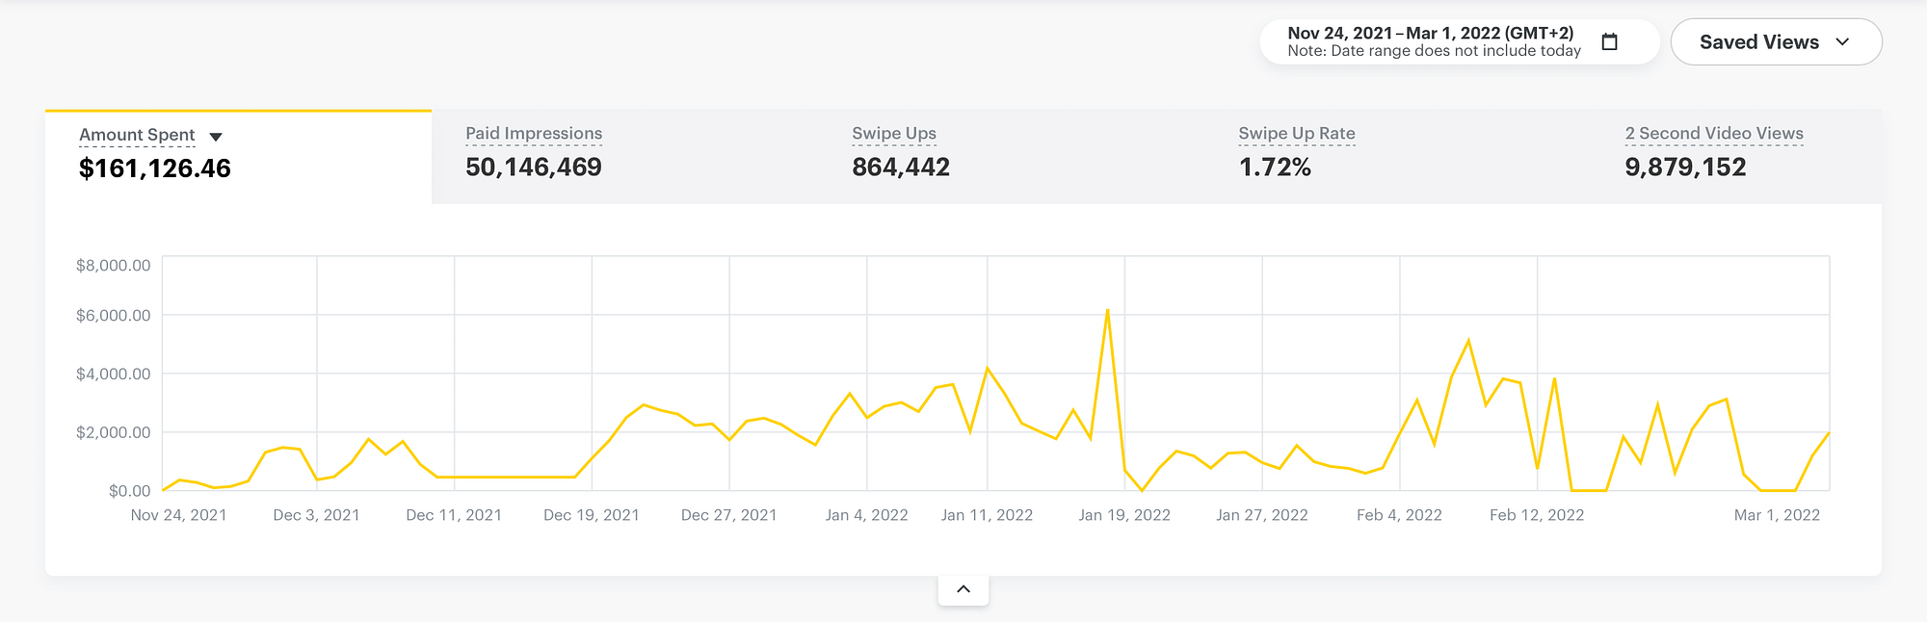The image size is (1927, 622).
Task: Click the Nov 24, 2021–Mar 1, 2022 date range
Action: click(1430, 33)
